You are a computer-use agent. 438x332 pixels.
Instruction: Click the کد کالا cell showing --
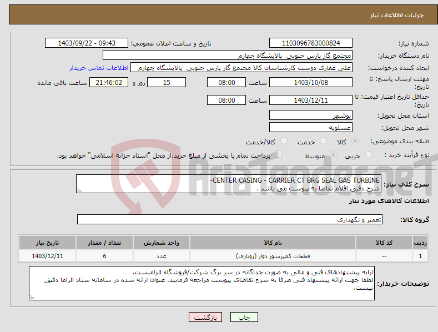coord(384,256)
